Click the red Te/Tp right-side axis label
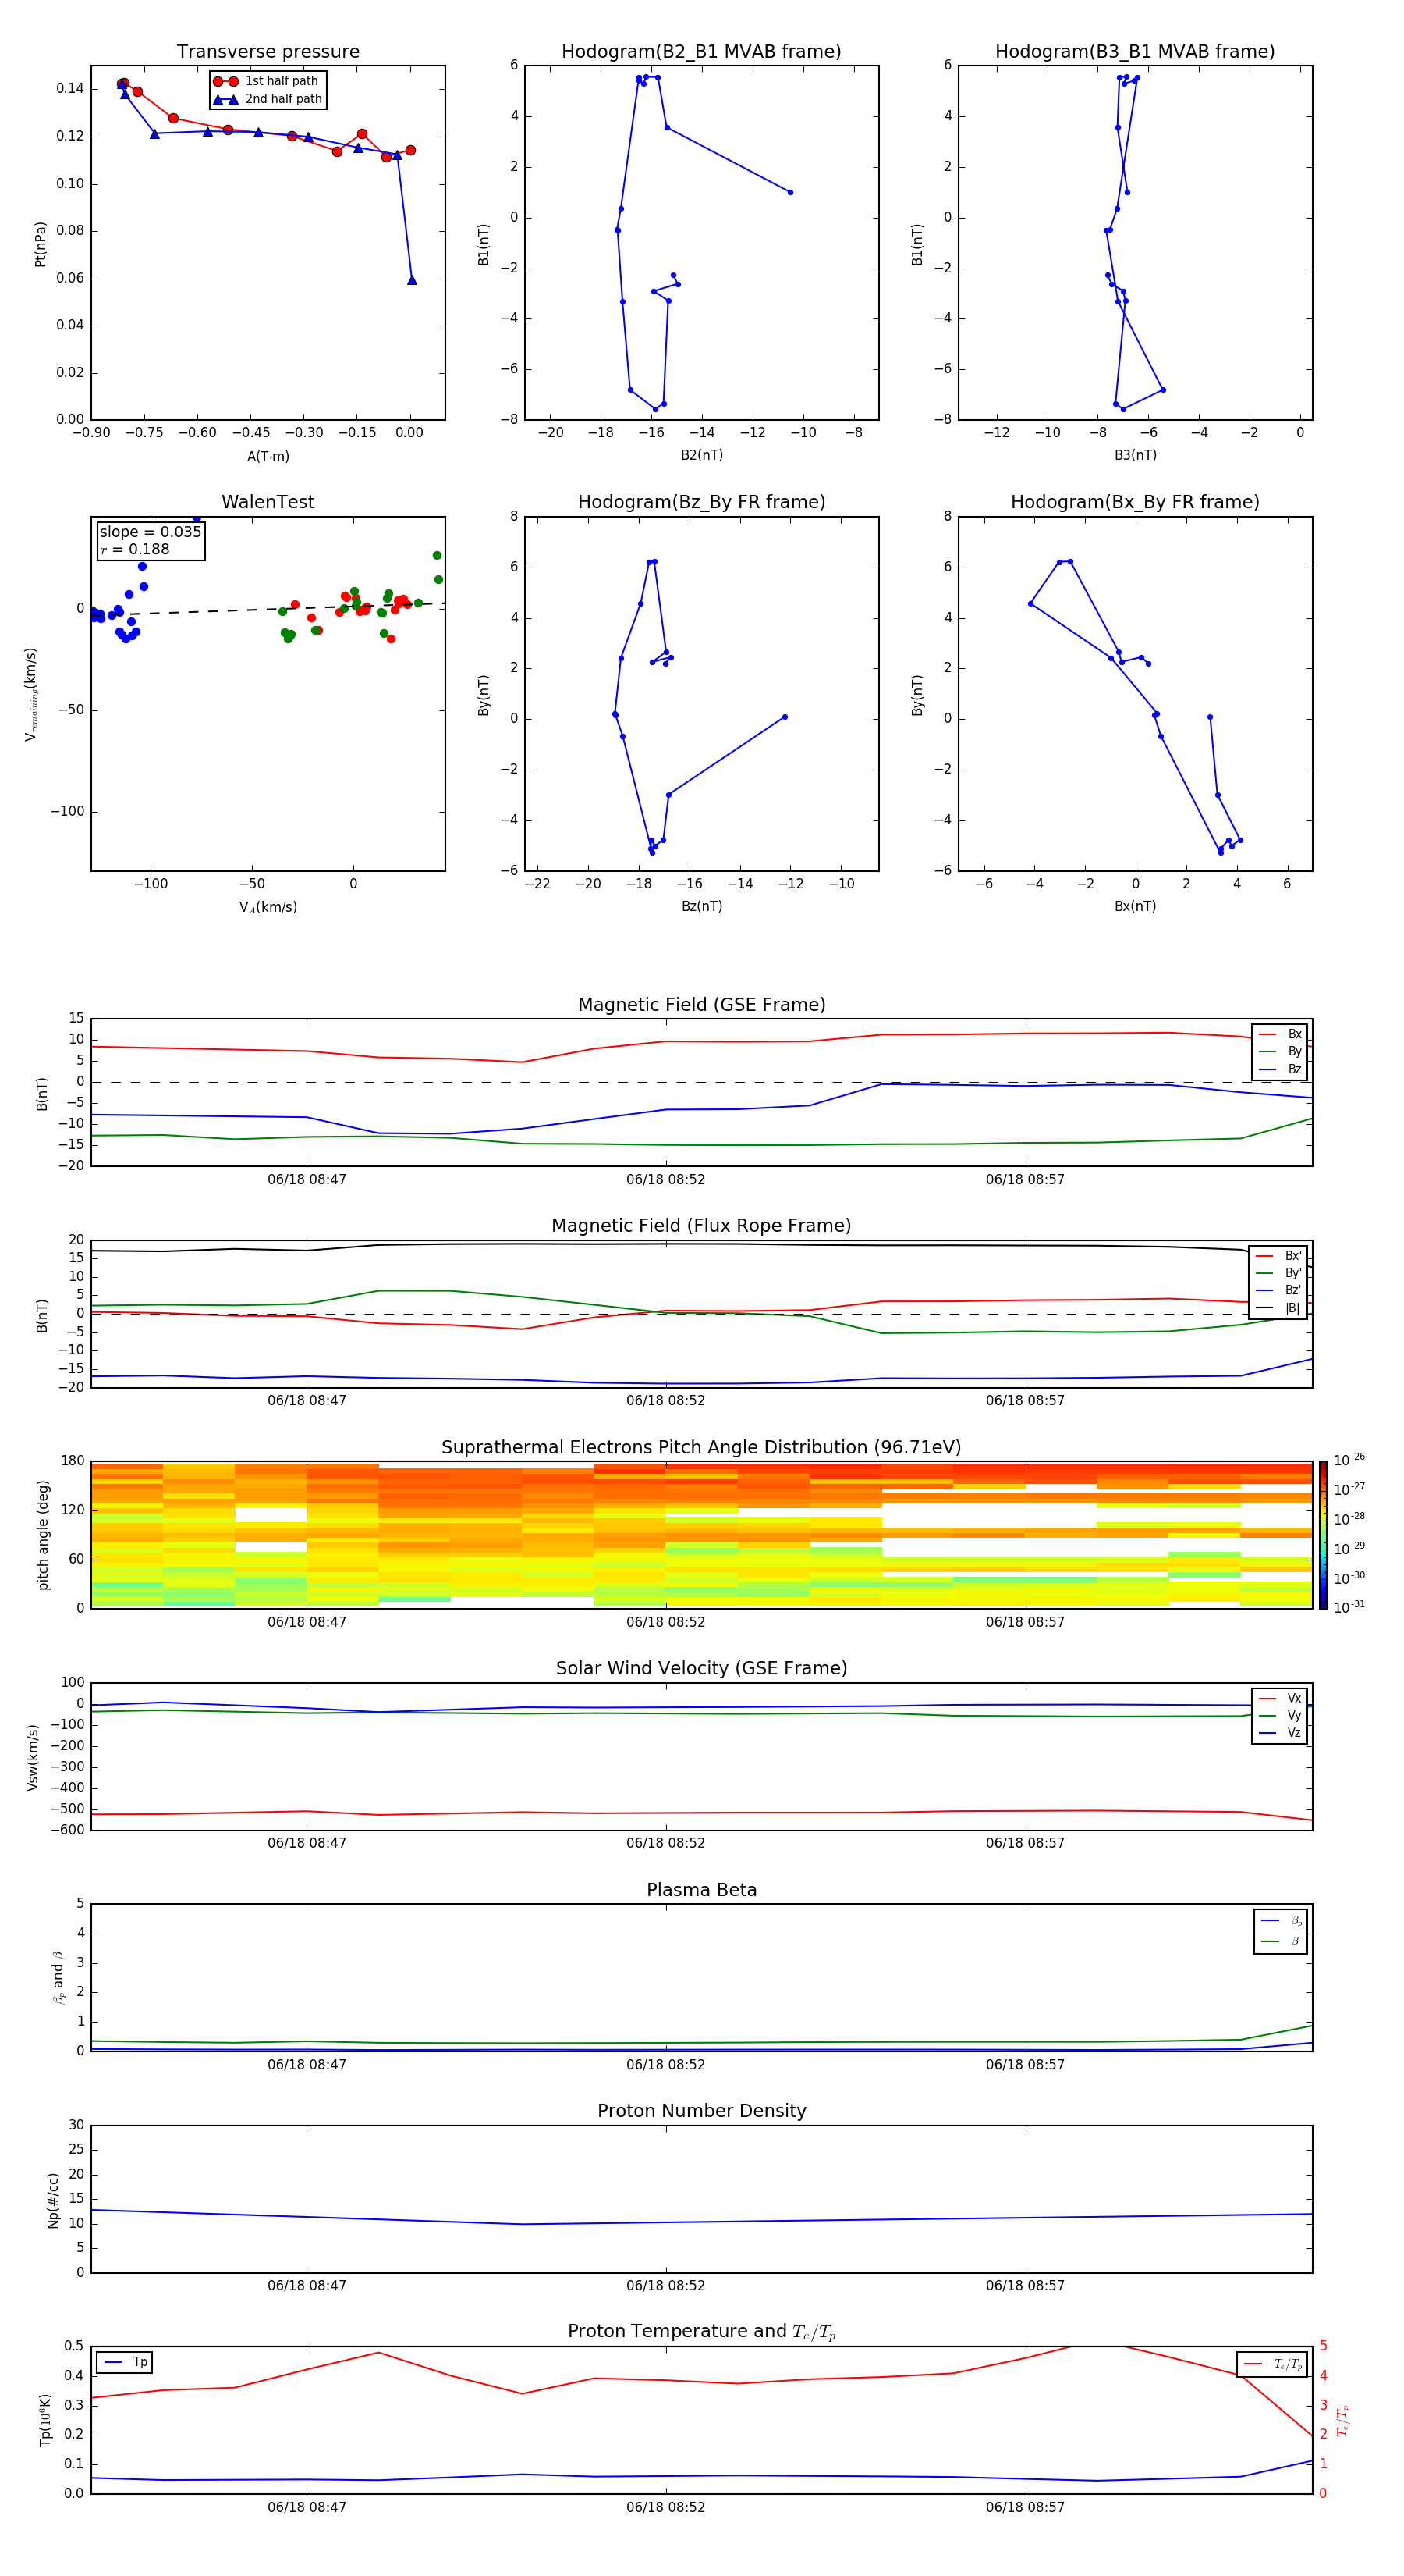1404x2576 pixels. (1343, 2420)
